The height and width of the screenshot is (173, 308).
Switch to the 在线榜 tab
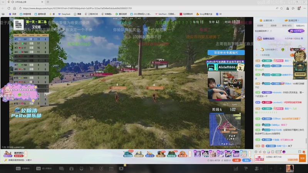(260, 25)
